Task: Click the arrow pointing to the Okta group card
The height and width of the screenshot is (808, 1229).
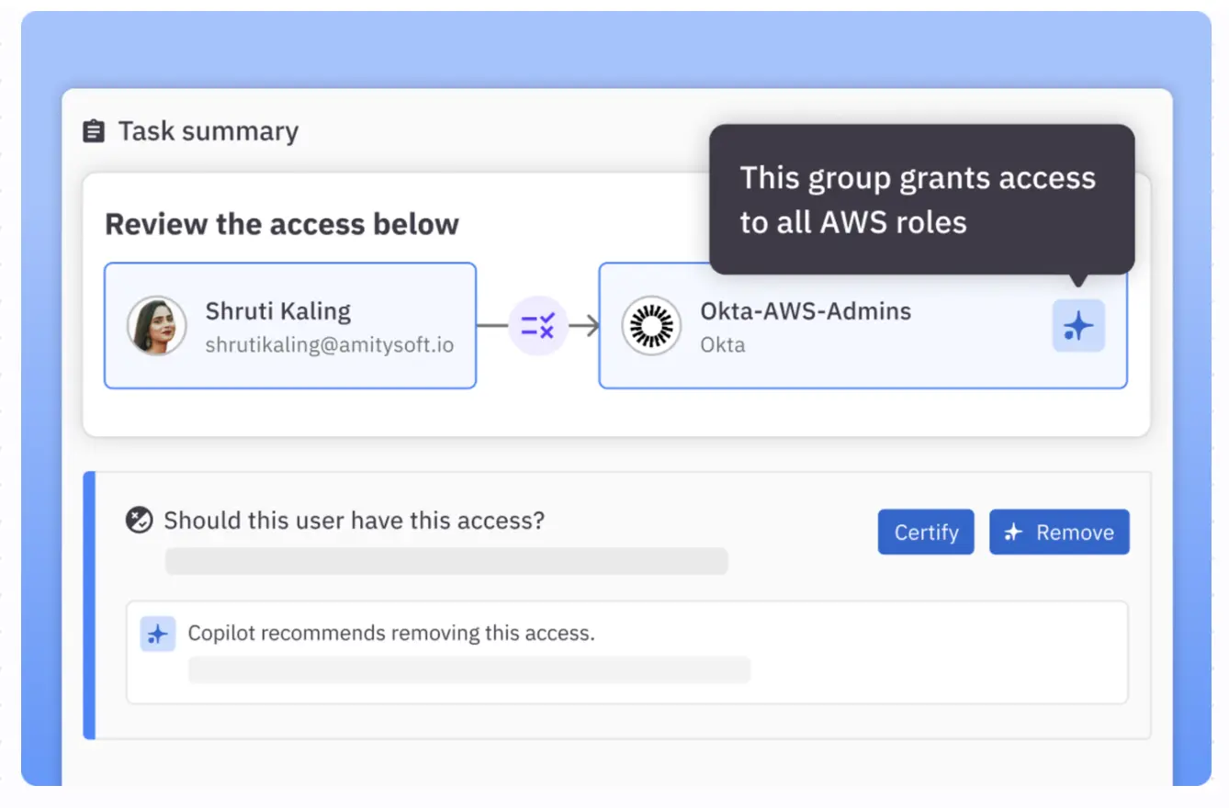Action: 585,325
